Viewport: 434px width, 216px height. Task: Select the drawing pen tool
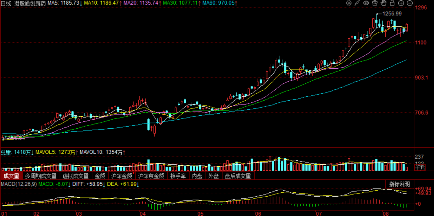(357, 3)
